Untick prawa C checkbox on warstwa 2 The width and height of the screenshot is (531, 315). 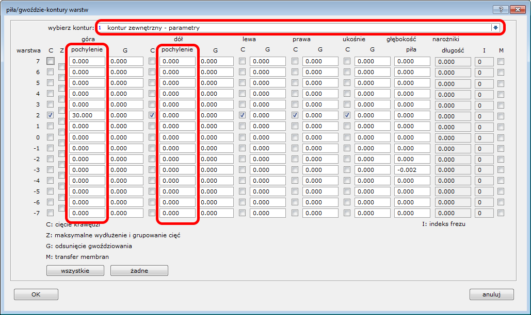(x=295, y=115)
